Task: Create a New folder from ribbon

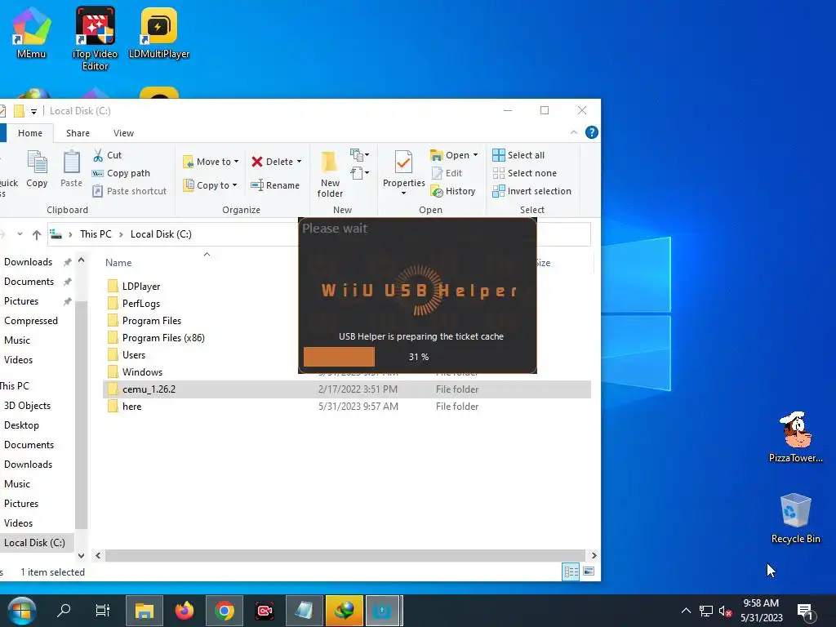Action: [x=330, y=175]
